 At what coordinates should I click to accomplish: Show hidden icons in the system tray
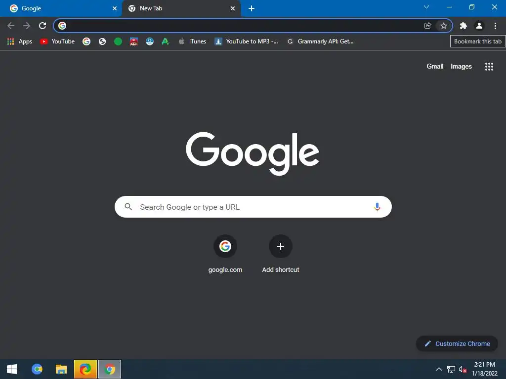tap(439, 369)
